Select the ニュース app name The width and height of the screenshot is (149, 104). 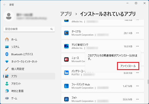(75, 58)
